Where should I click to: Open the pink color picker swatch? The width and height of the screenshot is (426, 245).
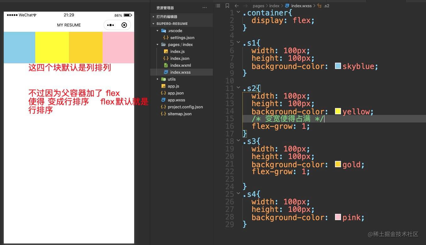coord(338,217)
